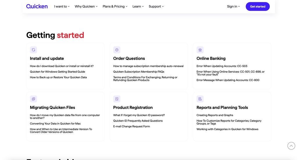Expand the "I want to" menu
Viewport: 298px width, 160px height.
click(x=62, y=6)
